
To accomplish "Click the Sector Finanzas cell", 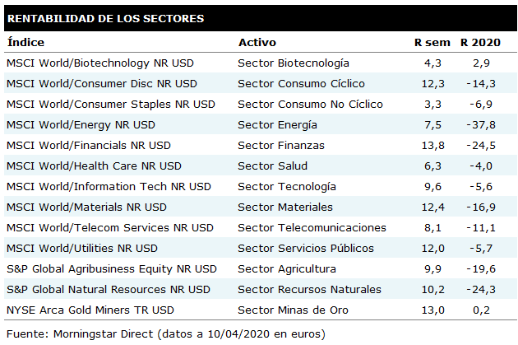I will pos(280,145).
